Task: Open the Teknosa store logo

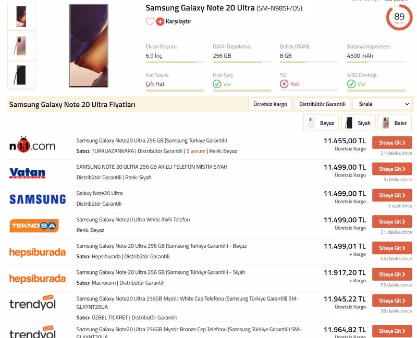Action: pos(34,226)
